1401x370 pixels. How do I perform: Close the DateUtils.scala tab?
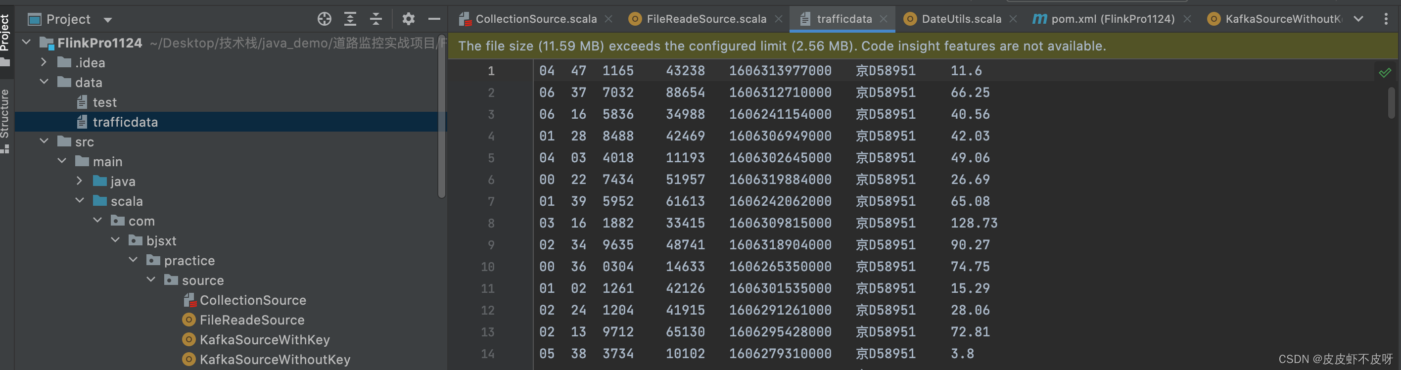(1013, 19)
